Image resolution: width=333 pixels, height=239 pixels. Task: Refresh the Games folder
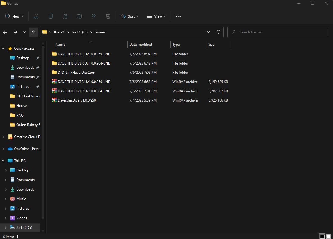coord(218,32)
